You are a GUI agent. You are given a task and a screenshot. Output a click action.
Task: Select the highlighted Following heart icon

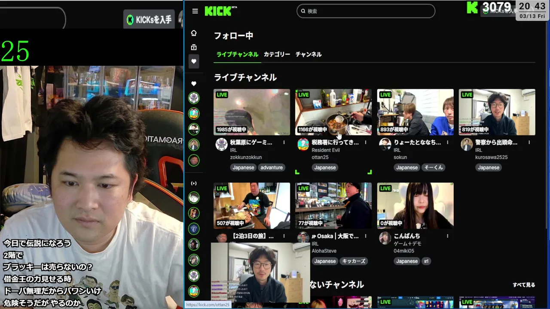(x=194, y=61)
